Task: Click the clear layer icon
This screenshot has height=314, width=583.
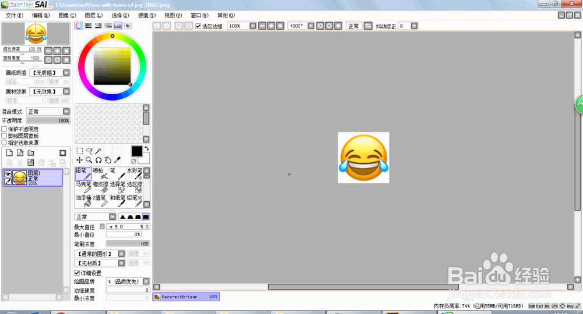Action: point(31,162)
